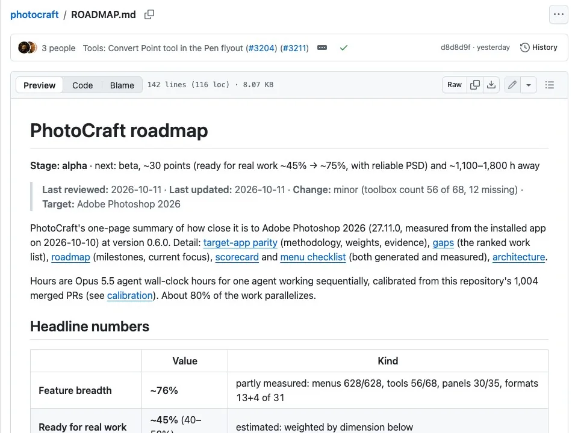Open the scorecard link
This screenshot has height=433, width=578.
click(237, 257)
